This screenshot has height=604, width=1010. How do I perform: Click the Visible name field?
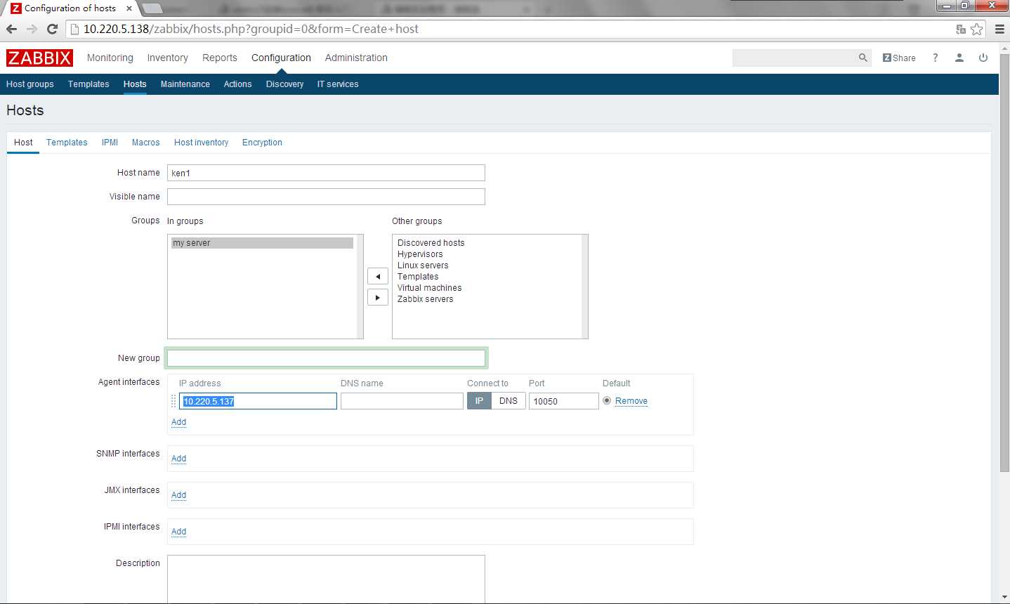pos(326,197)
